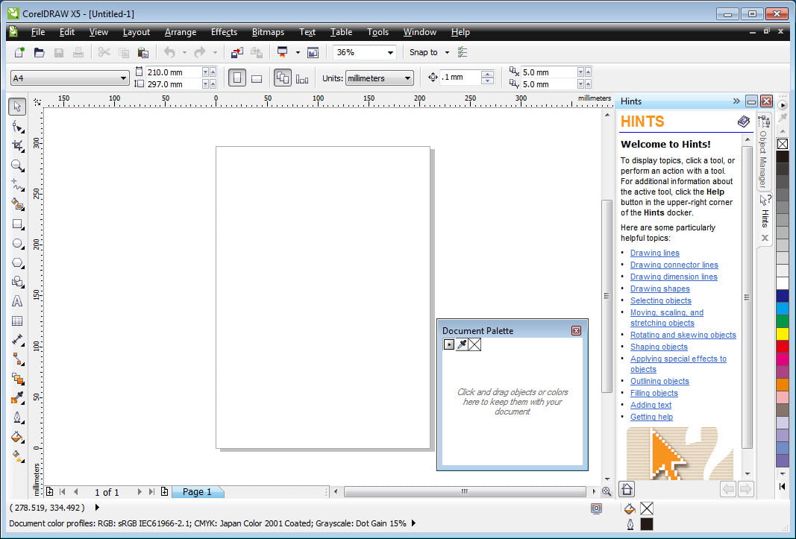The width and height of the screenshot is (796, 539).
Task: Click the Import icon
Action: (x=237, y=52)
